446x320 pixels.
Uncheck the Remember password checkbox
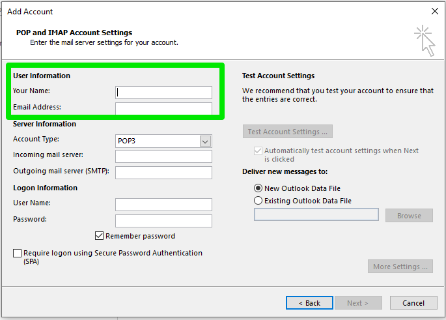tap(99, 236)
